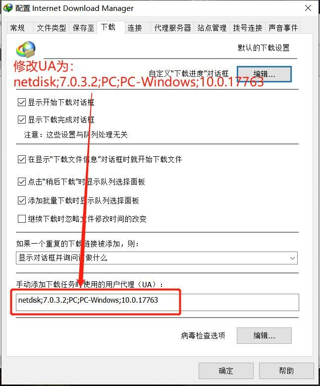Switch to the 保存至 tab
The width and height of the screenshot is (320, 386).
tap(83, 28)
